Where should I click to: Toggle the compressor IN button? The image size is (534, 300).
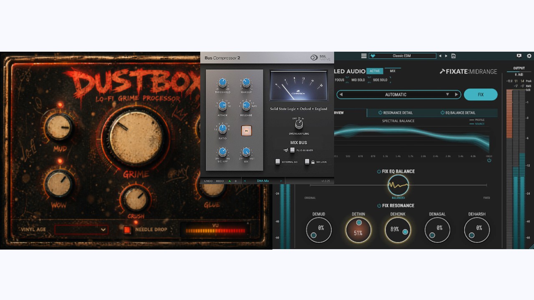coord(246,131)
